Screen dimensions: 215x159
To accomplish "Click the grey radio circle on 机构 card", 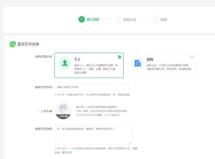I will tap(192, 57).
